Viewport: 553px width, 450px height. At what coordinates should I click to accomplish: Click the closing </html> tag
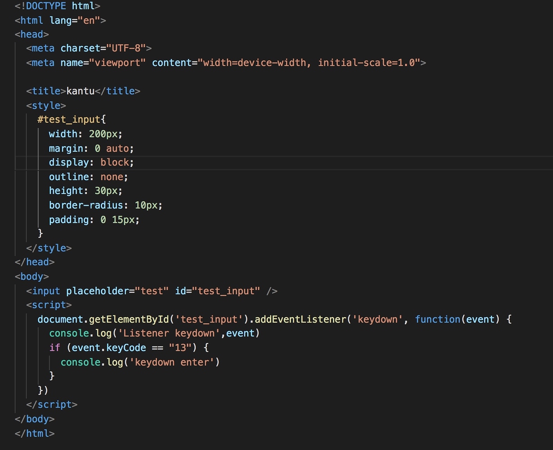[35, 434]
